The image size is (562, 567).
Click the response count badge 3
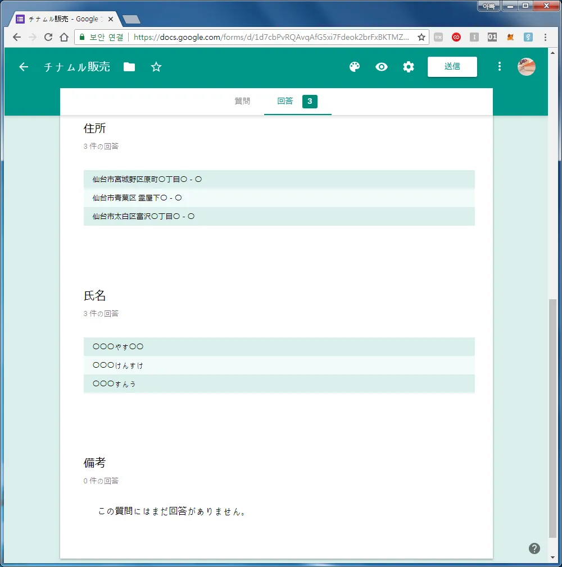[310, 101]
